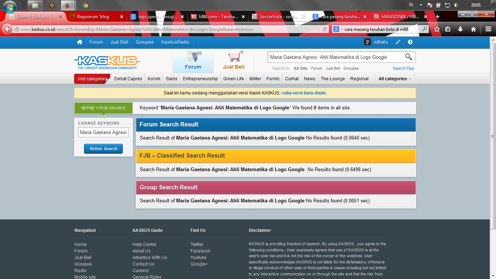Open Groupee in the top menu
Image resolution: width=496 pixels, height=279 pixels.
145,42
